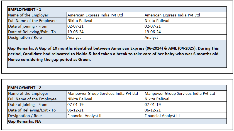
Task: Click 'Name of the Employer' label in Employment 1
Action: click(28, 15)
